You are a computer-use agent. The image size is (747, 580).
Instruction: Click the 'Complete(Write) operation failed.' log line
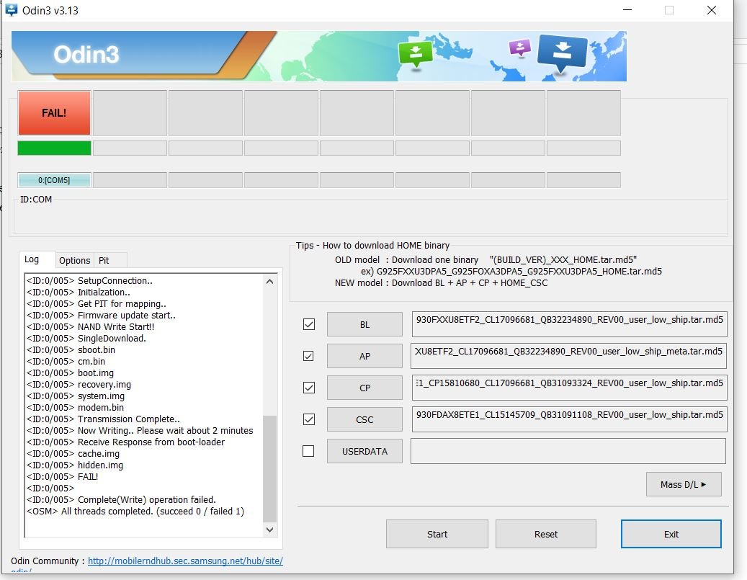pos(122,499)
